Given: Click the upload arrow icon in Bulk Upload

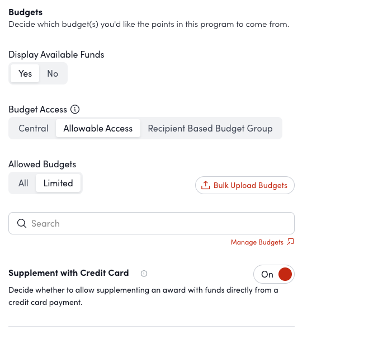Looking at the screenshot, I should [x=206, y=185].
